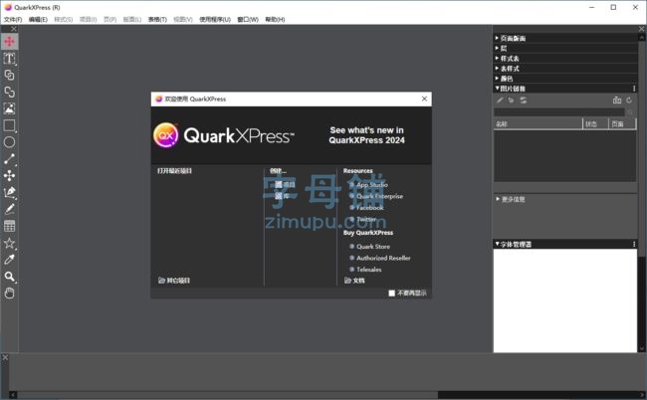Screen dimensions: 647x400
Task: Open font manager panel options menu dots
Action: tap(634, 244)
